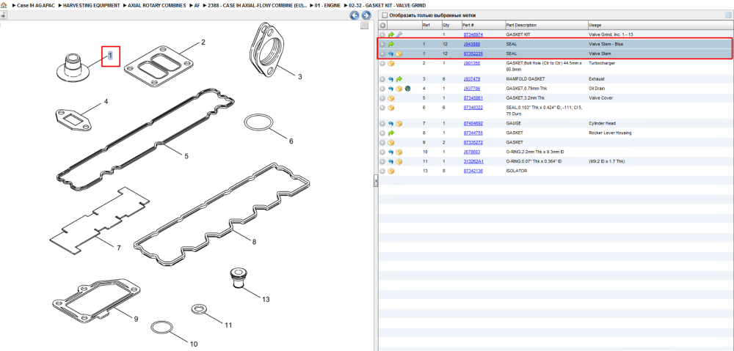This screenshot has width=734, height=351.
Task: Go to the catalog home icon
Action: 4,6
